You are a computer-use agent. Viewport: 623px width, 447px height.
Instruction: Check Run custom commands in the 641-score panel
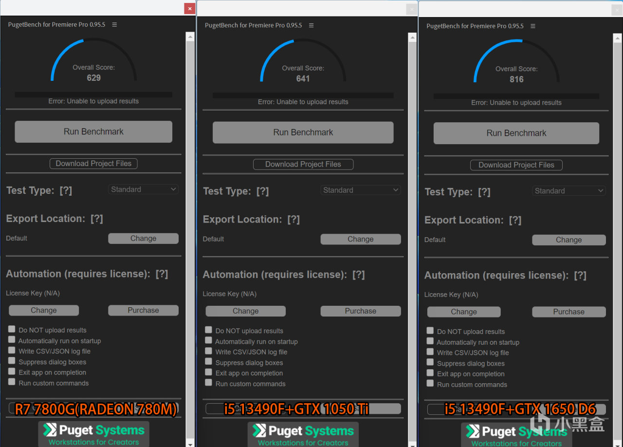(x=208, y=383)
